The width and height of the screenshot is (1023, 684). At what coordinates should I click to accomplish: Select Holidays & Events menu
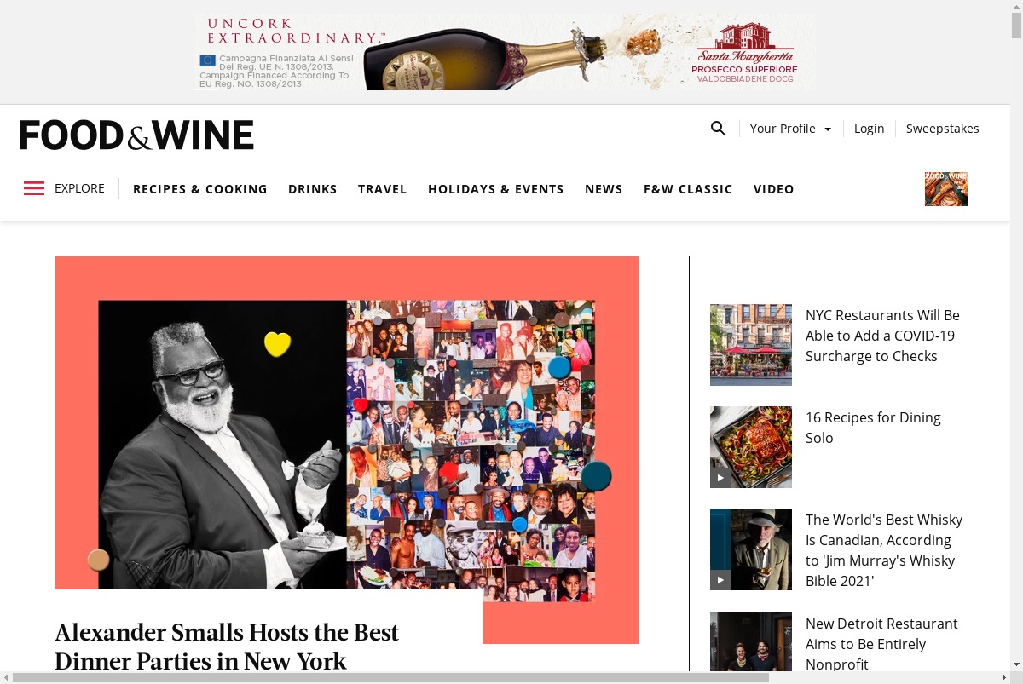(496, 189)
